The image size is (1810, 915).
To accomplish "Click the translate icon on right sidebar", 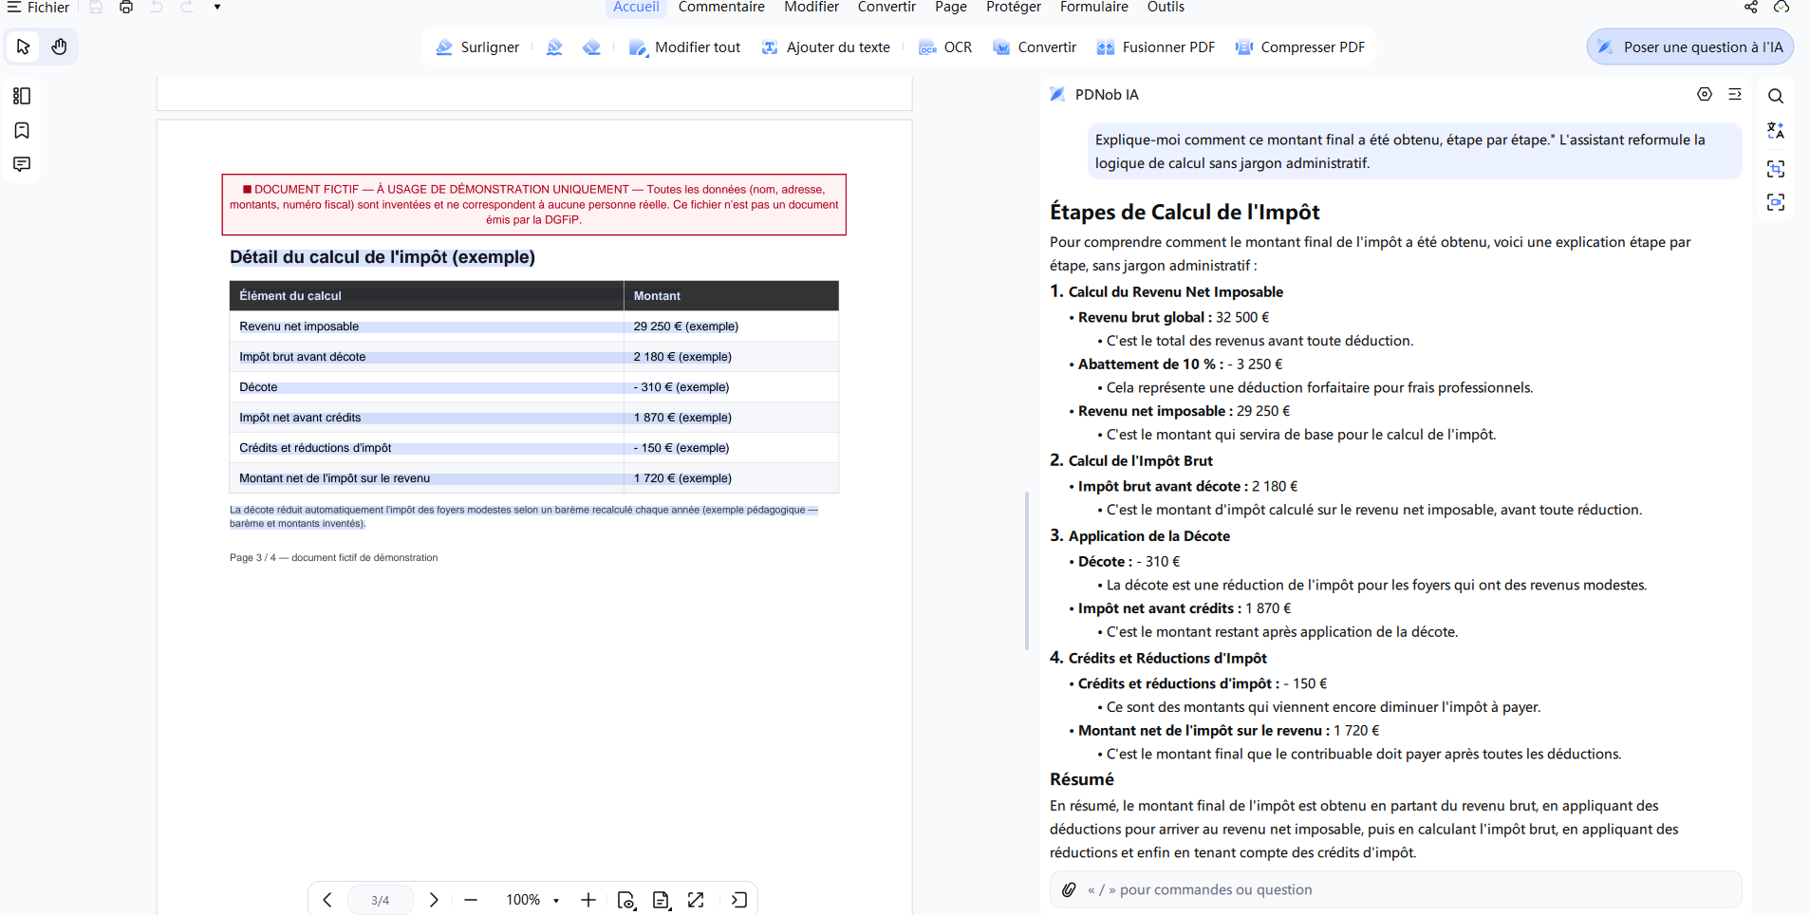I will pyautogui.click(x=1776, y=131).
